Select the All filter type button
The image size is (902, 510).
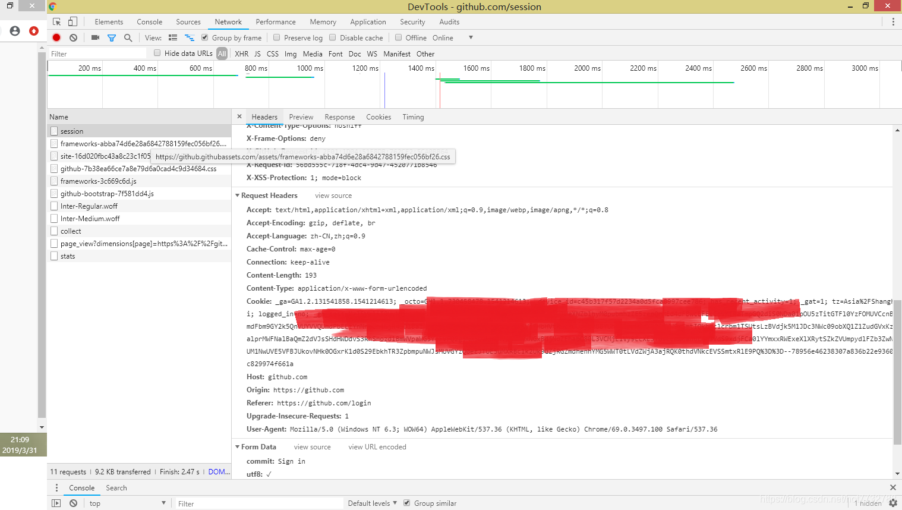222,53
